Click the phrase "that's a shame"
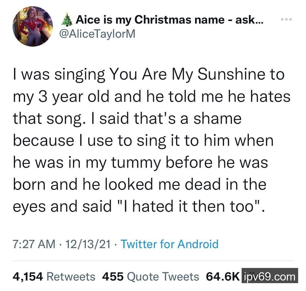The height and width of the screenshot is (291, 306). (x=188, y=118)
